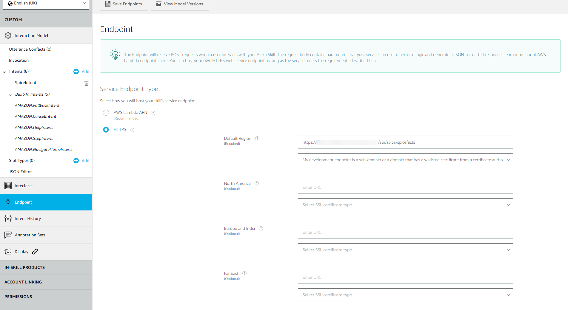Open IN-SKILL PRODUCTS section

46,267
